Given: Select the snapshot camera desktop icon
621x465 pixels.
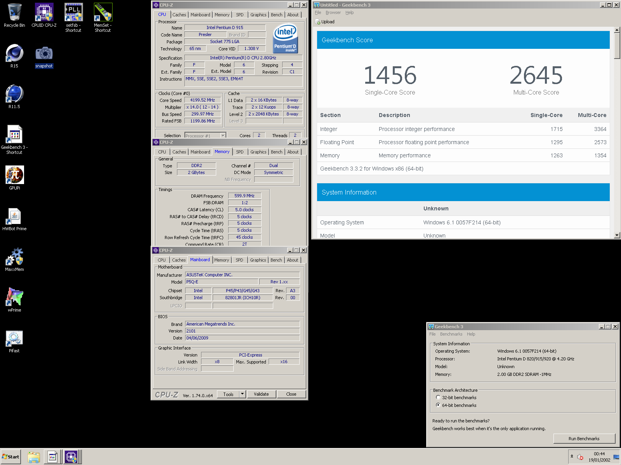Looking at the screenshot, I should [44, 56].
